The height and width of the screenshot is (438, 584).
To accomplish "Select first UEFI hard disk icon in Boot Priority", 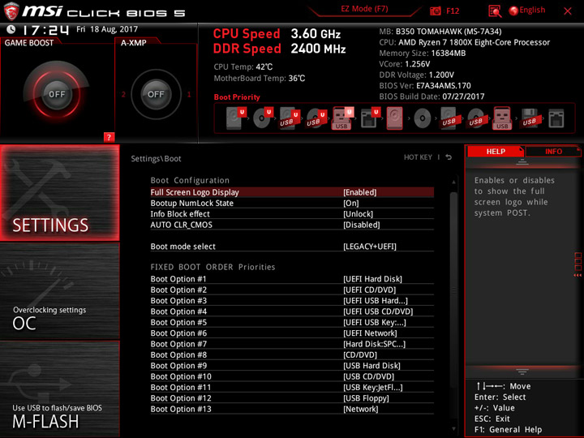I will (236, 118).
